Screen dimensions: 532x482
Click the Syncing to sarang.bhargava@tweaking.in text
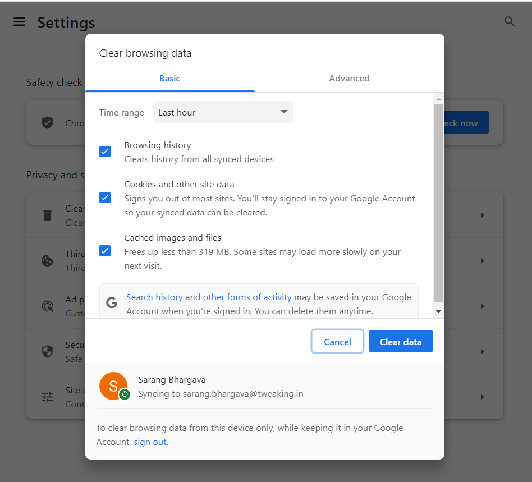[x=221, y=394]
